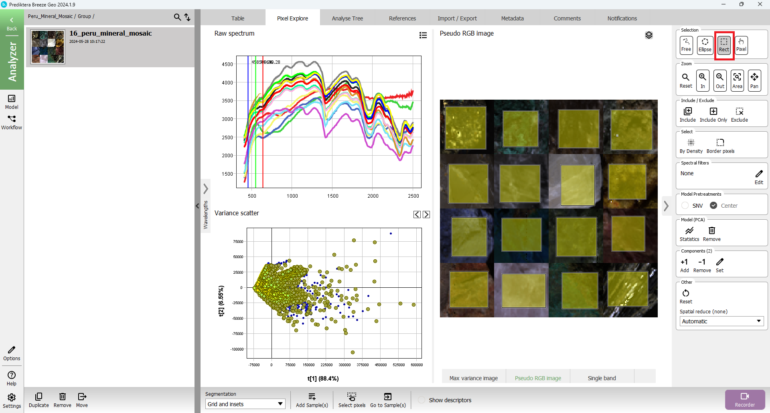The image size is (770, 413).
Task: Activate the Zoom Area tool
Action: pyautogui.click(x=737, y=80)
